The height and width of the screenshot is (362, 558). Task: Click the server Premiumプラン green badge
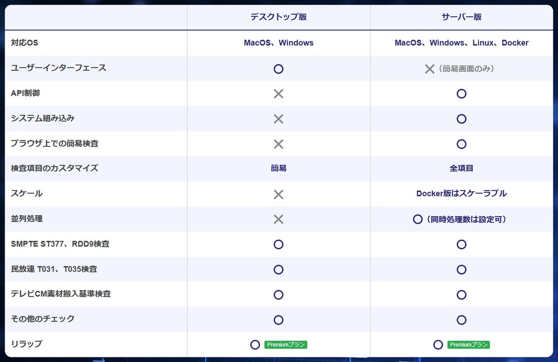click(x=469, y=345)
